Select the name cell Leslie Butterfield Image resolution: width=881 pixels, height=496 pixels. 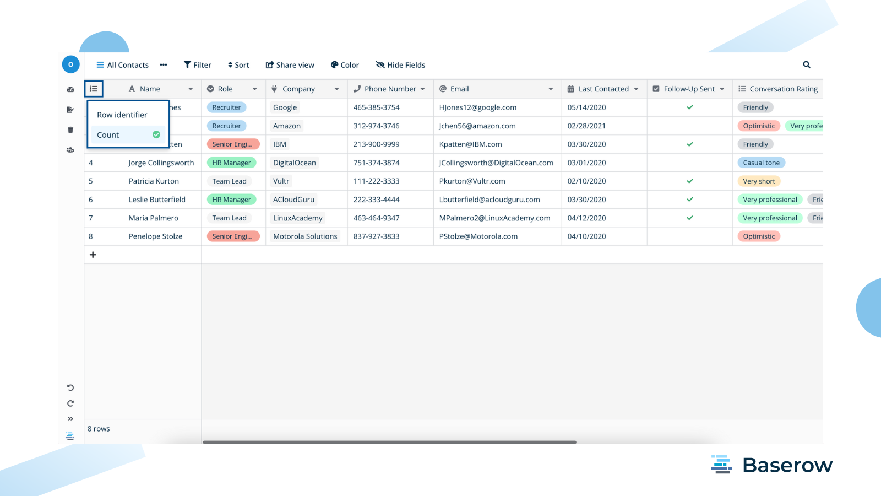(x=157, y=200)
